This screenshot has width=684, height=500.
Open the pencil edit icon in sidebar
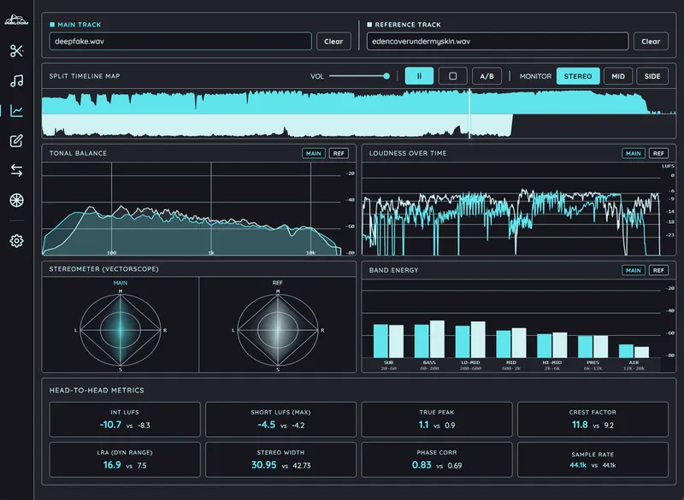coord(16,140)
